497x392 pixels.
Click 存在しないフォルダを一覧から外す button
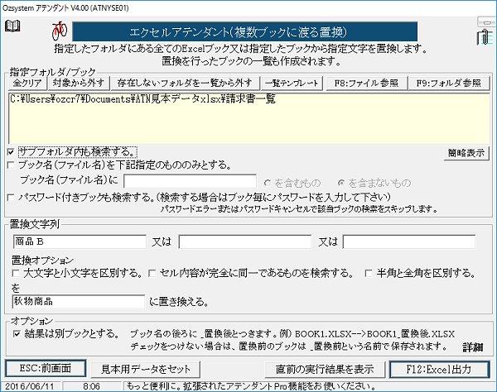(185, 84)
